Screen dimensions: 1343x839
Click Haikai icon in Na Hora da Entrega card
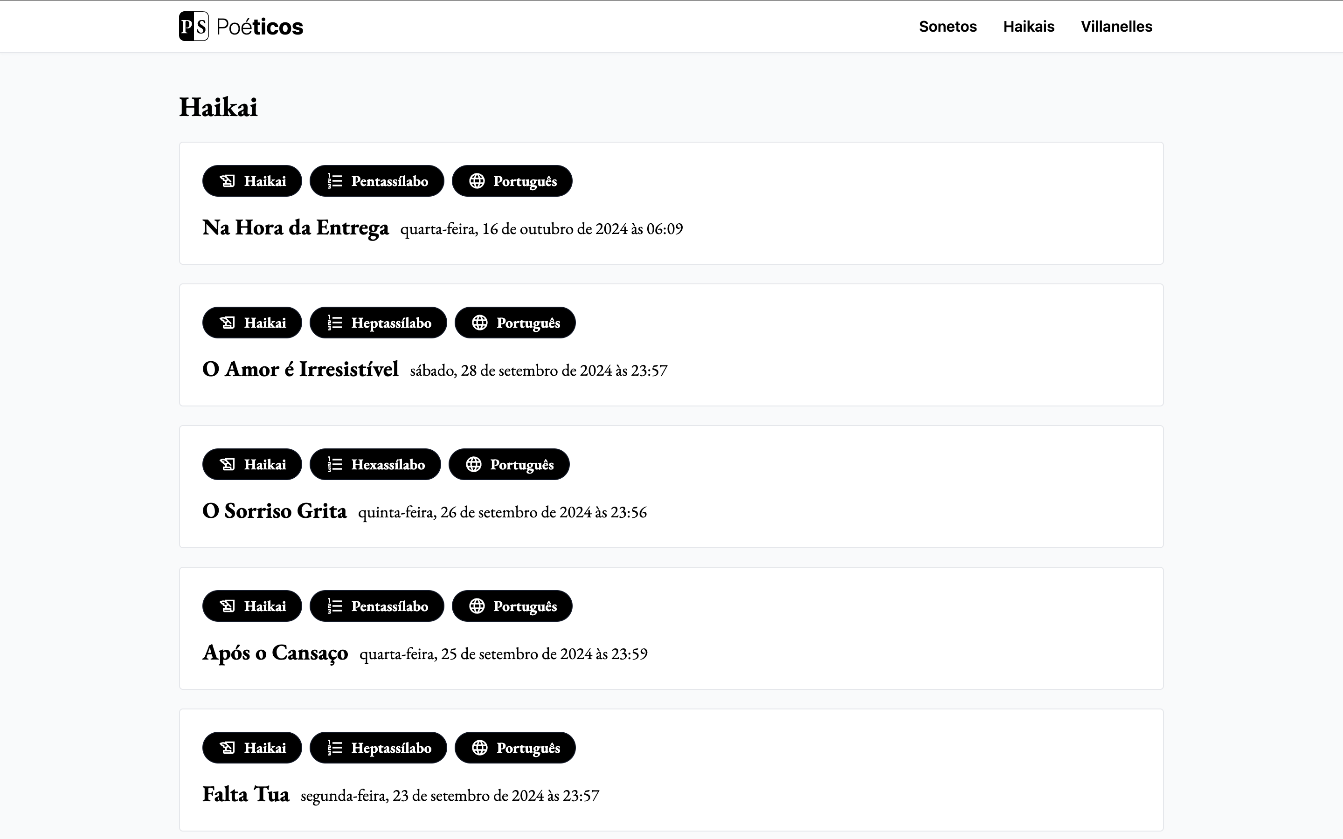[x=228, y=181]
